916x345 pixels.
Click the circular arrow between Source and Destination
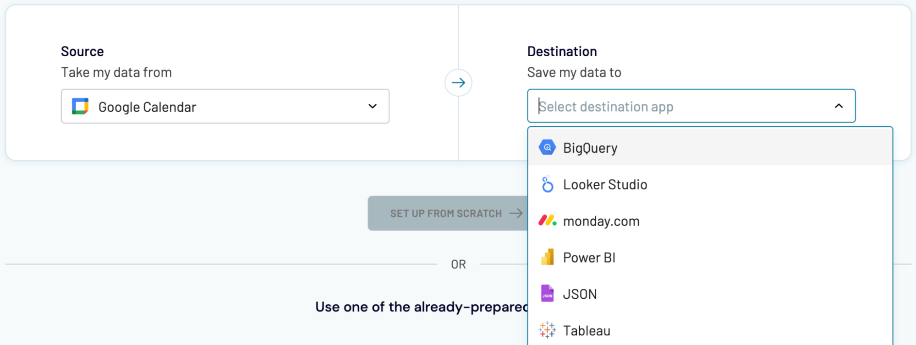tap(458, 83)
